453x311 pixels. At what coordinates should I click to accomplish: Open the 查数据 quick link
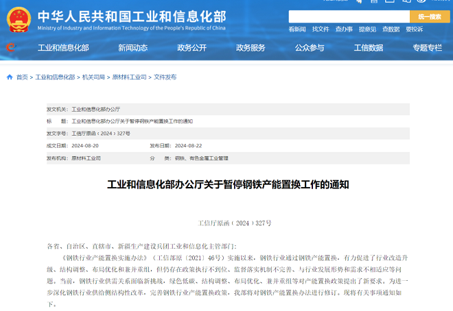click(x=391, y=29)
